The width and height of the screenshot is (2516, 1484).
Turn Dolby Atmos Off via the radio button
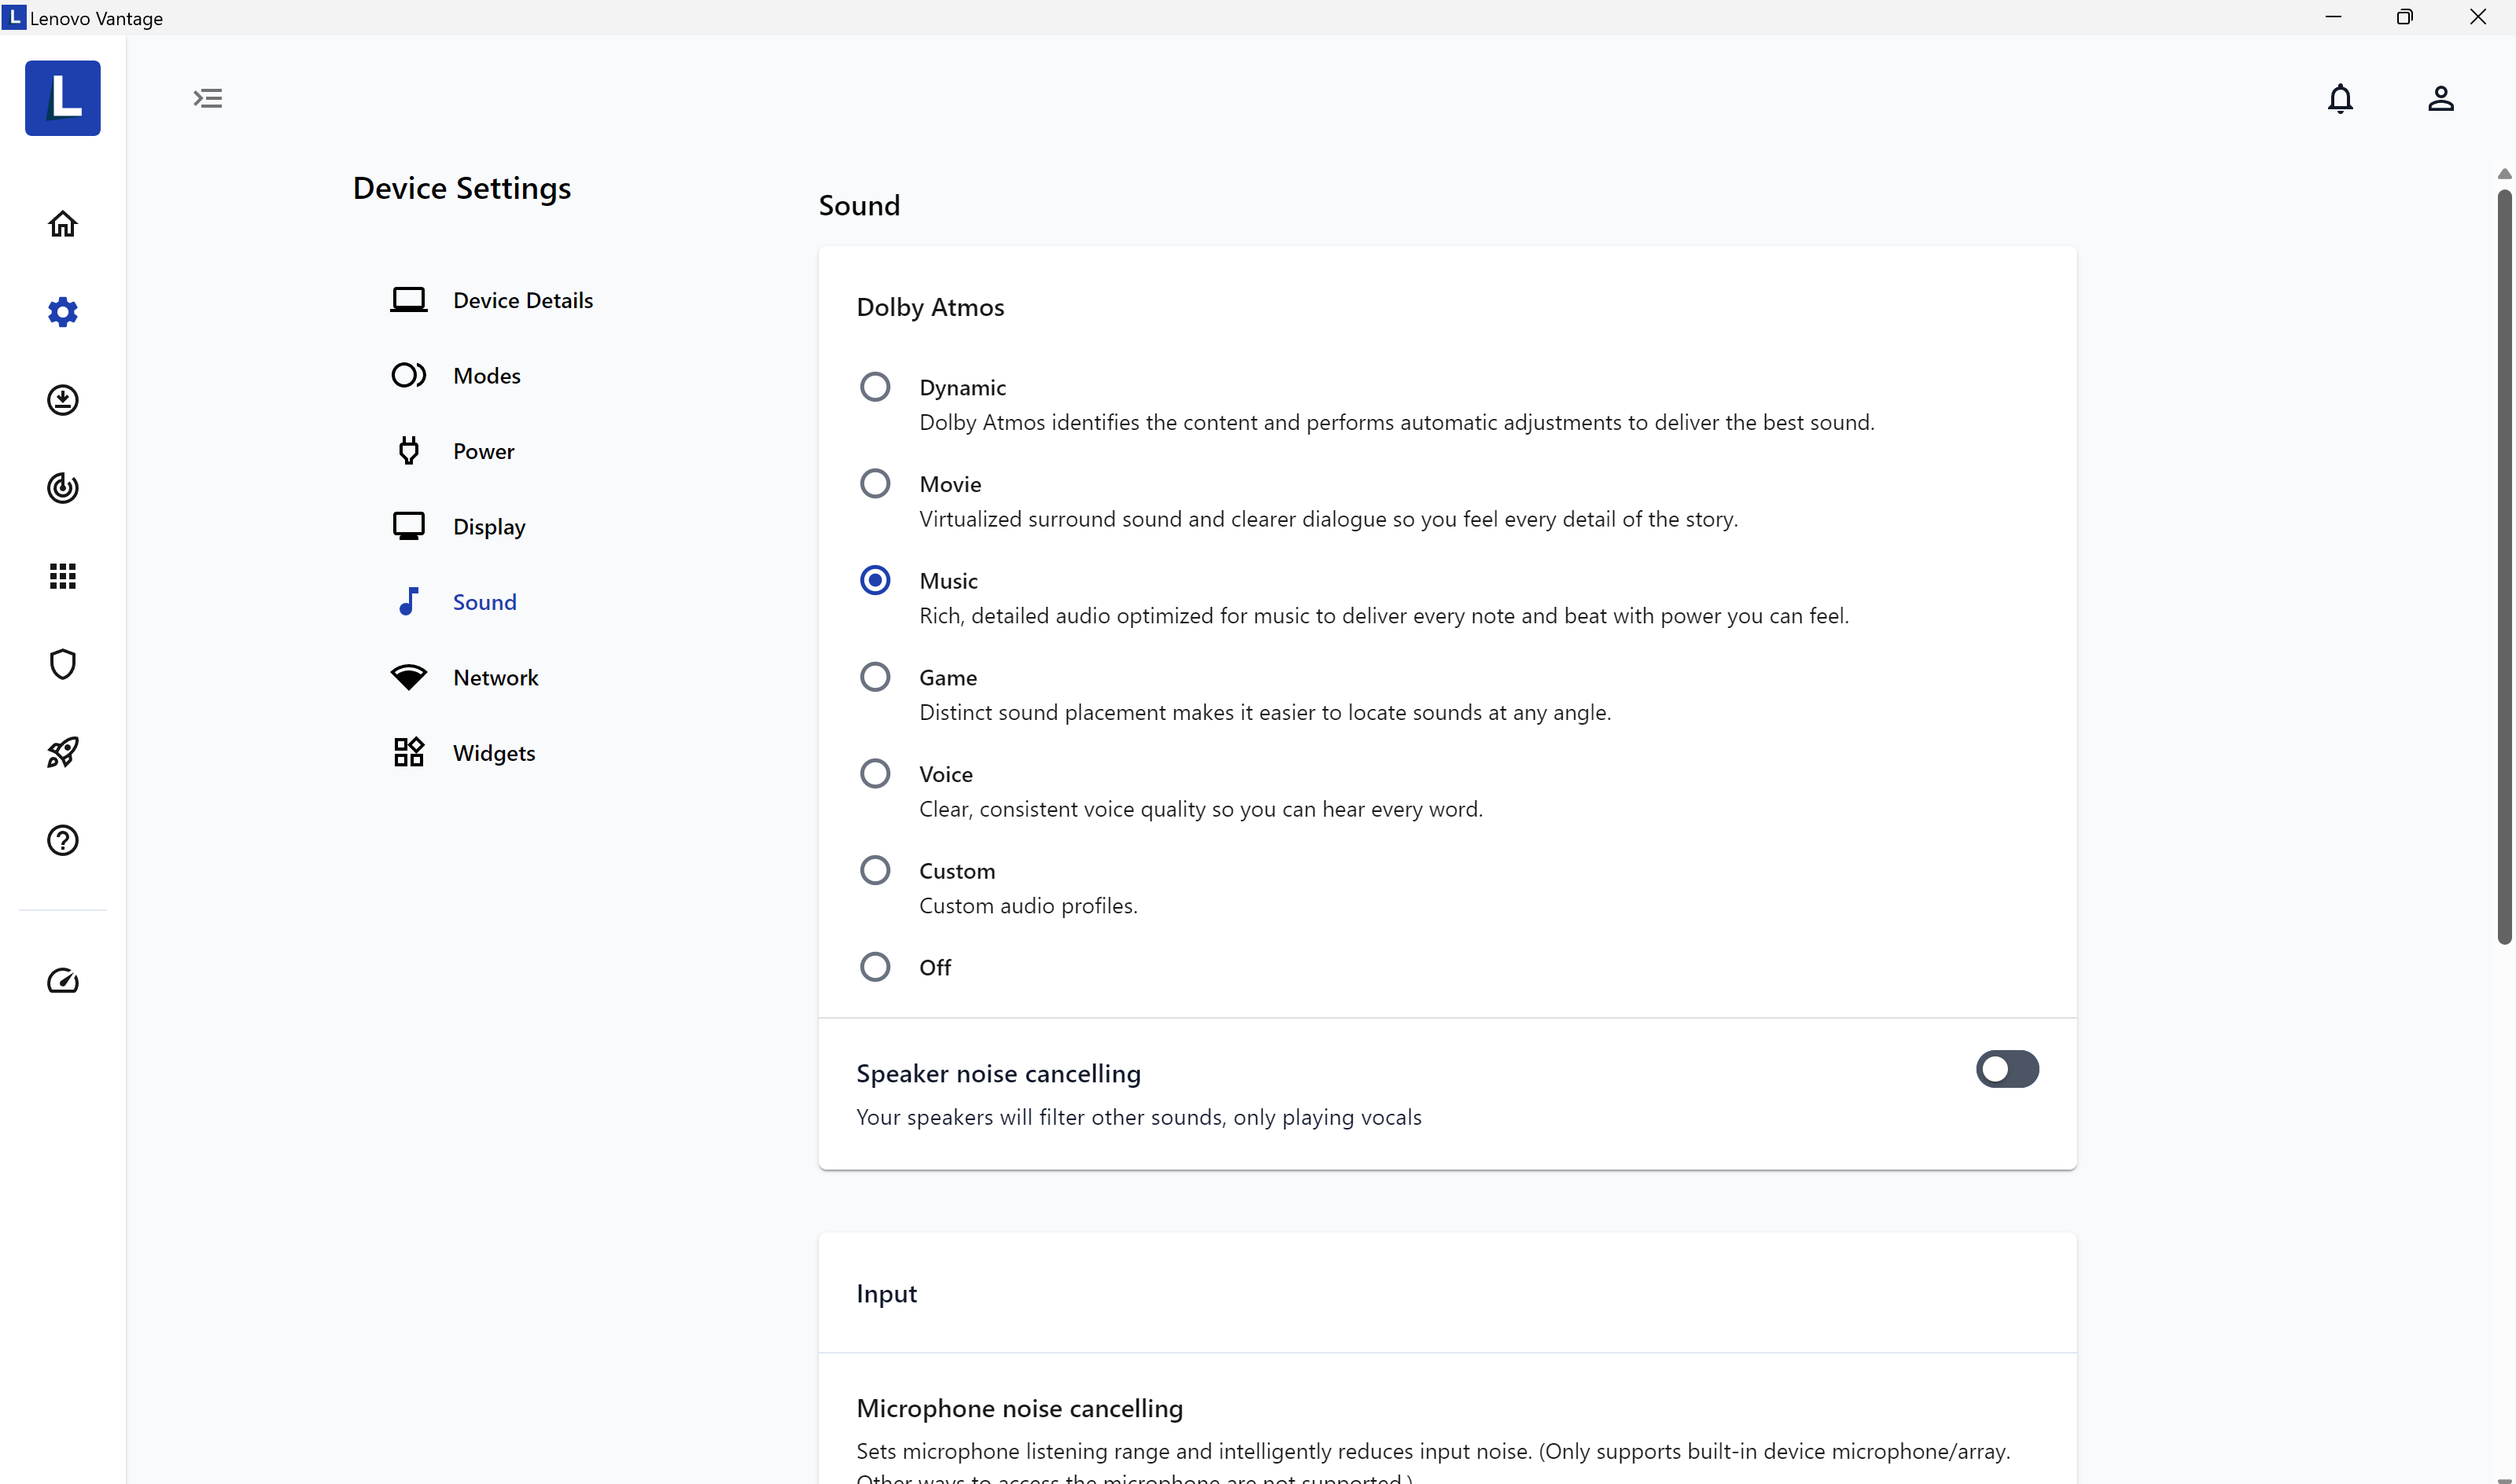(x=875, y=967)
